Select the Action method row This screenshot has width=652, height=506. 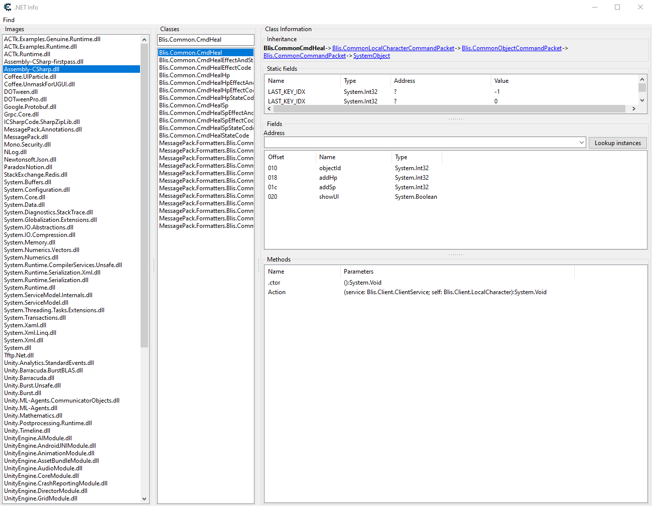tap(277, 292)
